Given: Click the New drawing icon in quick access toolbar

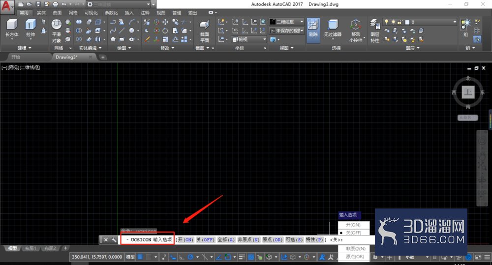Looking at the screenshot, I should tap(21, 4).
